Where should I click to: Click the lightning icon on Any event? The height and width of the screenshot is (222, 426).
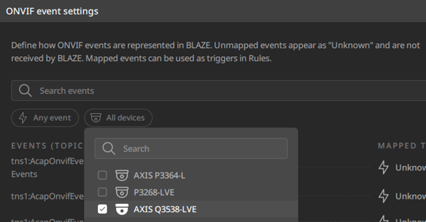[x=23, y=118]
